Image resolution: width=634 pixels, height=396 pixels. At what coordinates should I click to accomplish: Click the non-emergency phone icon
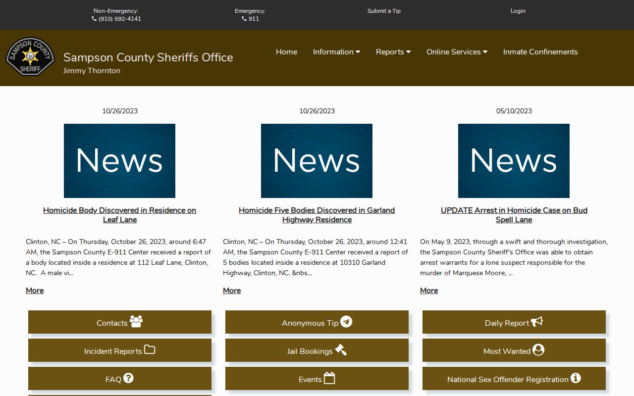point(94,19)
